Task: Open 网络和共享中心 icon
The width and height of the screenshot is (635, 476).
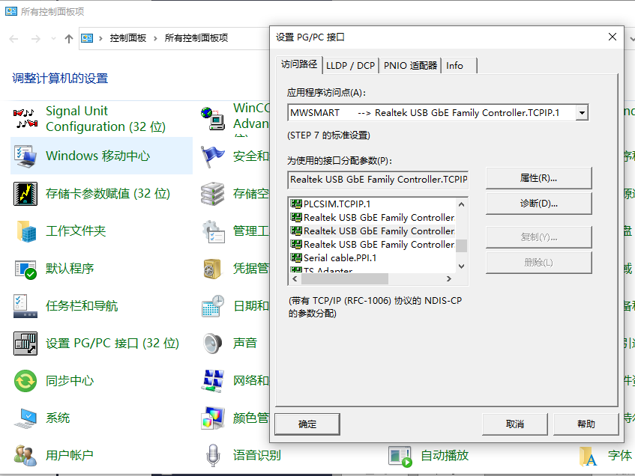Action: coord(213,381)
